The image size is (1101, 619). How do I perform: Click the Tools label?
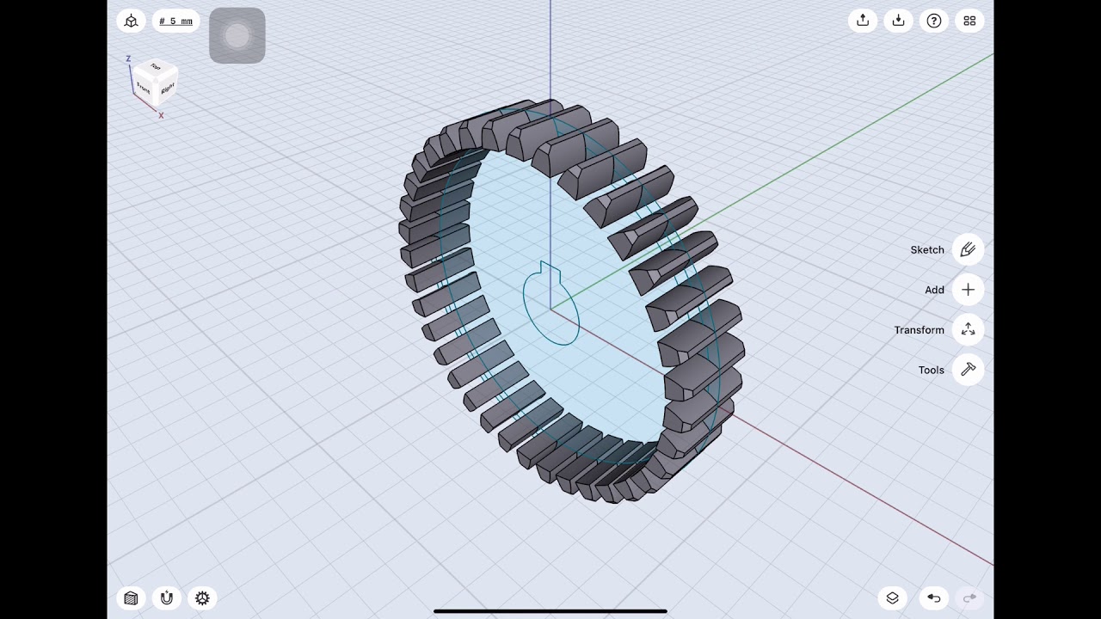click(x=931, y=371)
